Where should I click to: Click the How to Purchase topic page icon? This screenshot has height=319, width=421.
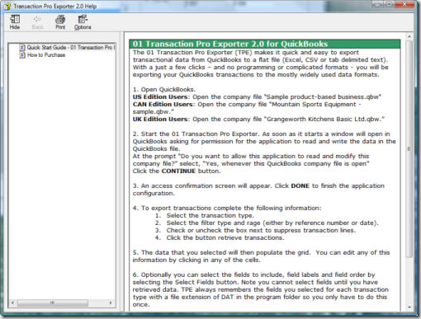tap(22, 54)
